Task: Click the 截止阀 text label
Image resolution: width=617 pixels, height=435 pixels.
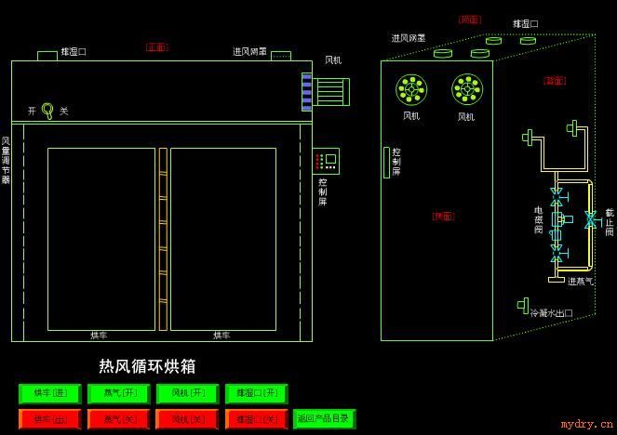Action: pyautogui.click(x=610, y=222)
